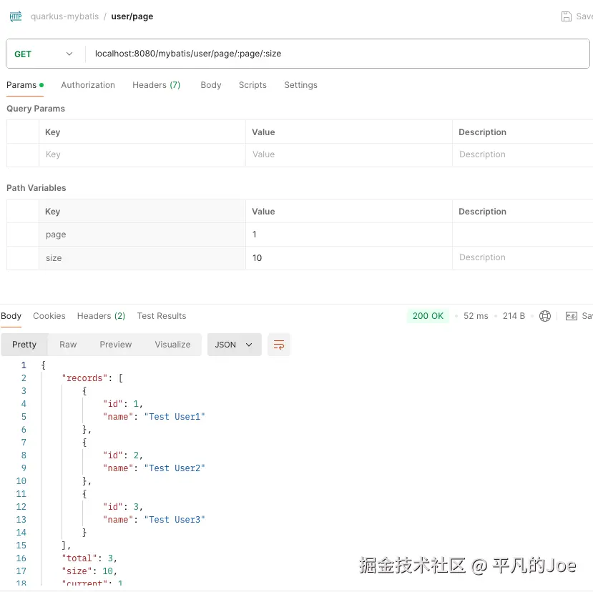Image resolution: width=593 pixels, height=592 pixels.
Task: Toggle line wrap icon in response toolbar
Action: point(279,345)
